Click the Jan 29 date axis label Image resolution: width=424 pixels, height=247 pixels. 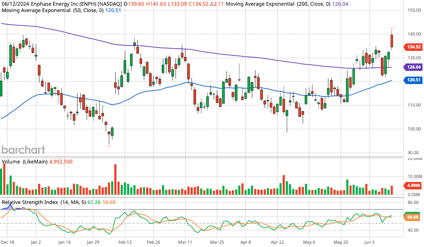click(x=93, y=242)
